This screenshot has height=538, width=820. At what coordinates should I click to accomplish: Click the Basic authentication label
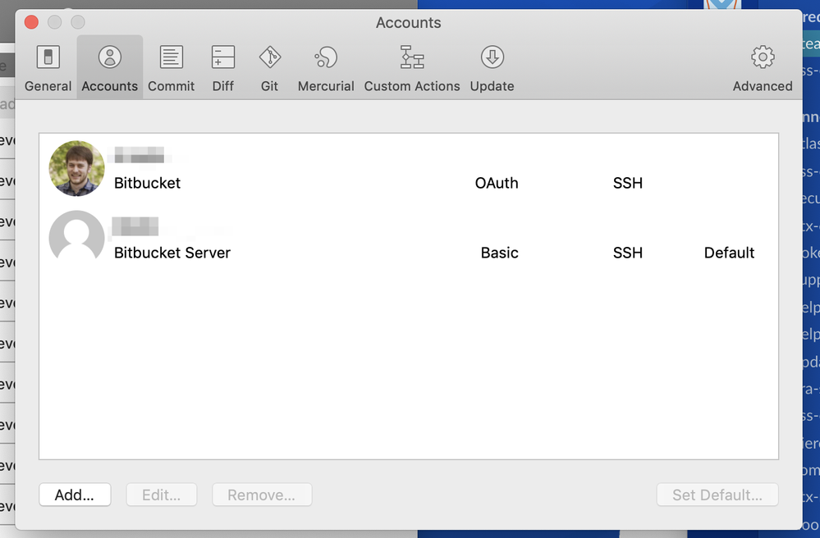point(499,253)
